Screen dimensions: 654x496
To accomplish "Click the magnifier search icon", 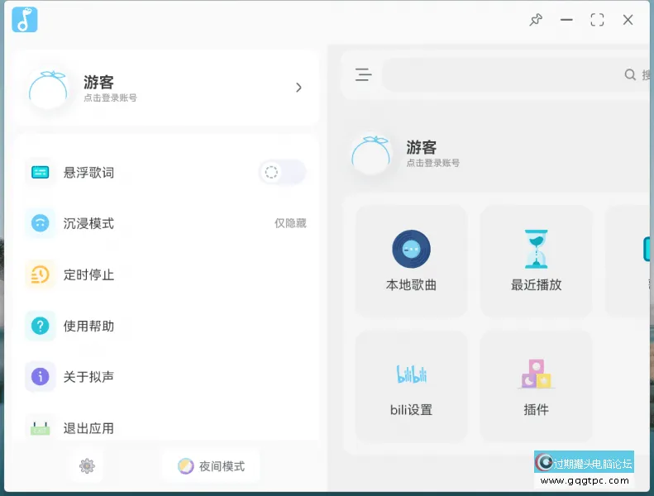I will 630,74.
